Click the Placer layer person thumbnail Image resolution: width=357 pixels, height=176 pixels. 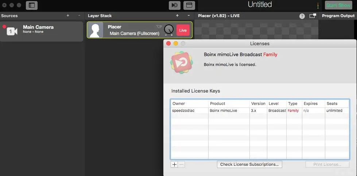click(95, 30)
